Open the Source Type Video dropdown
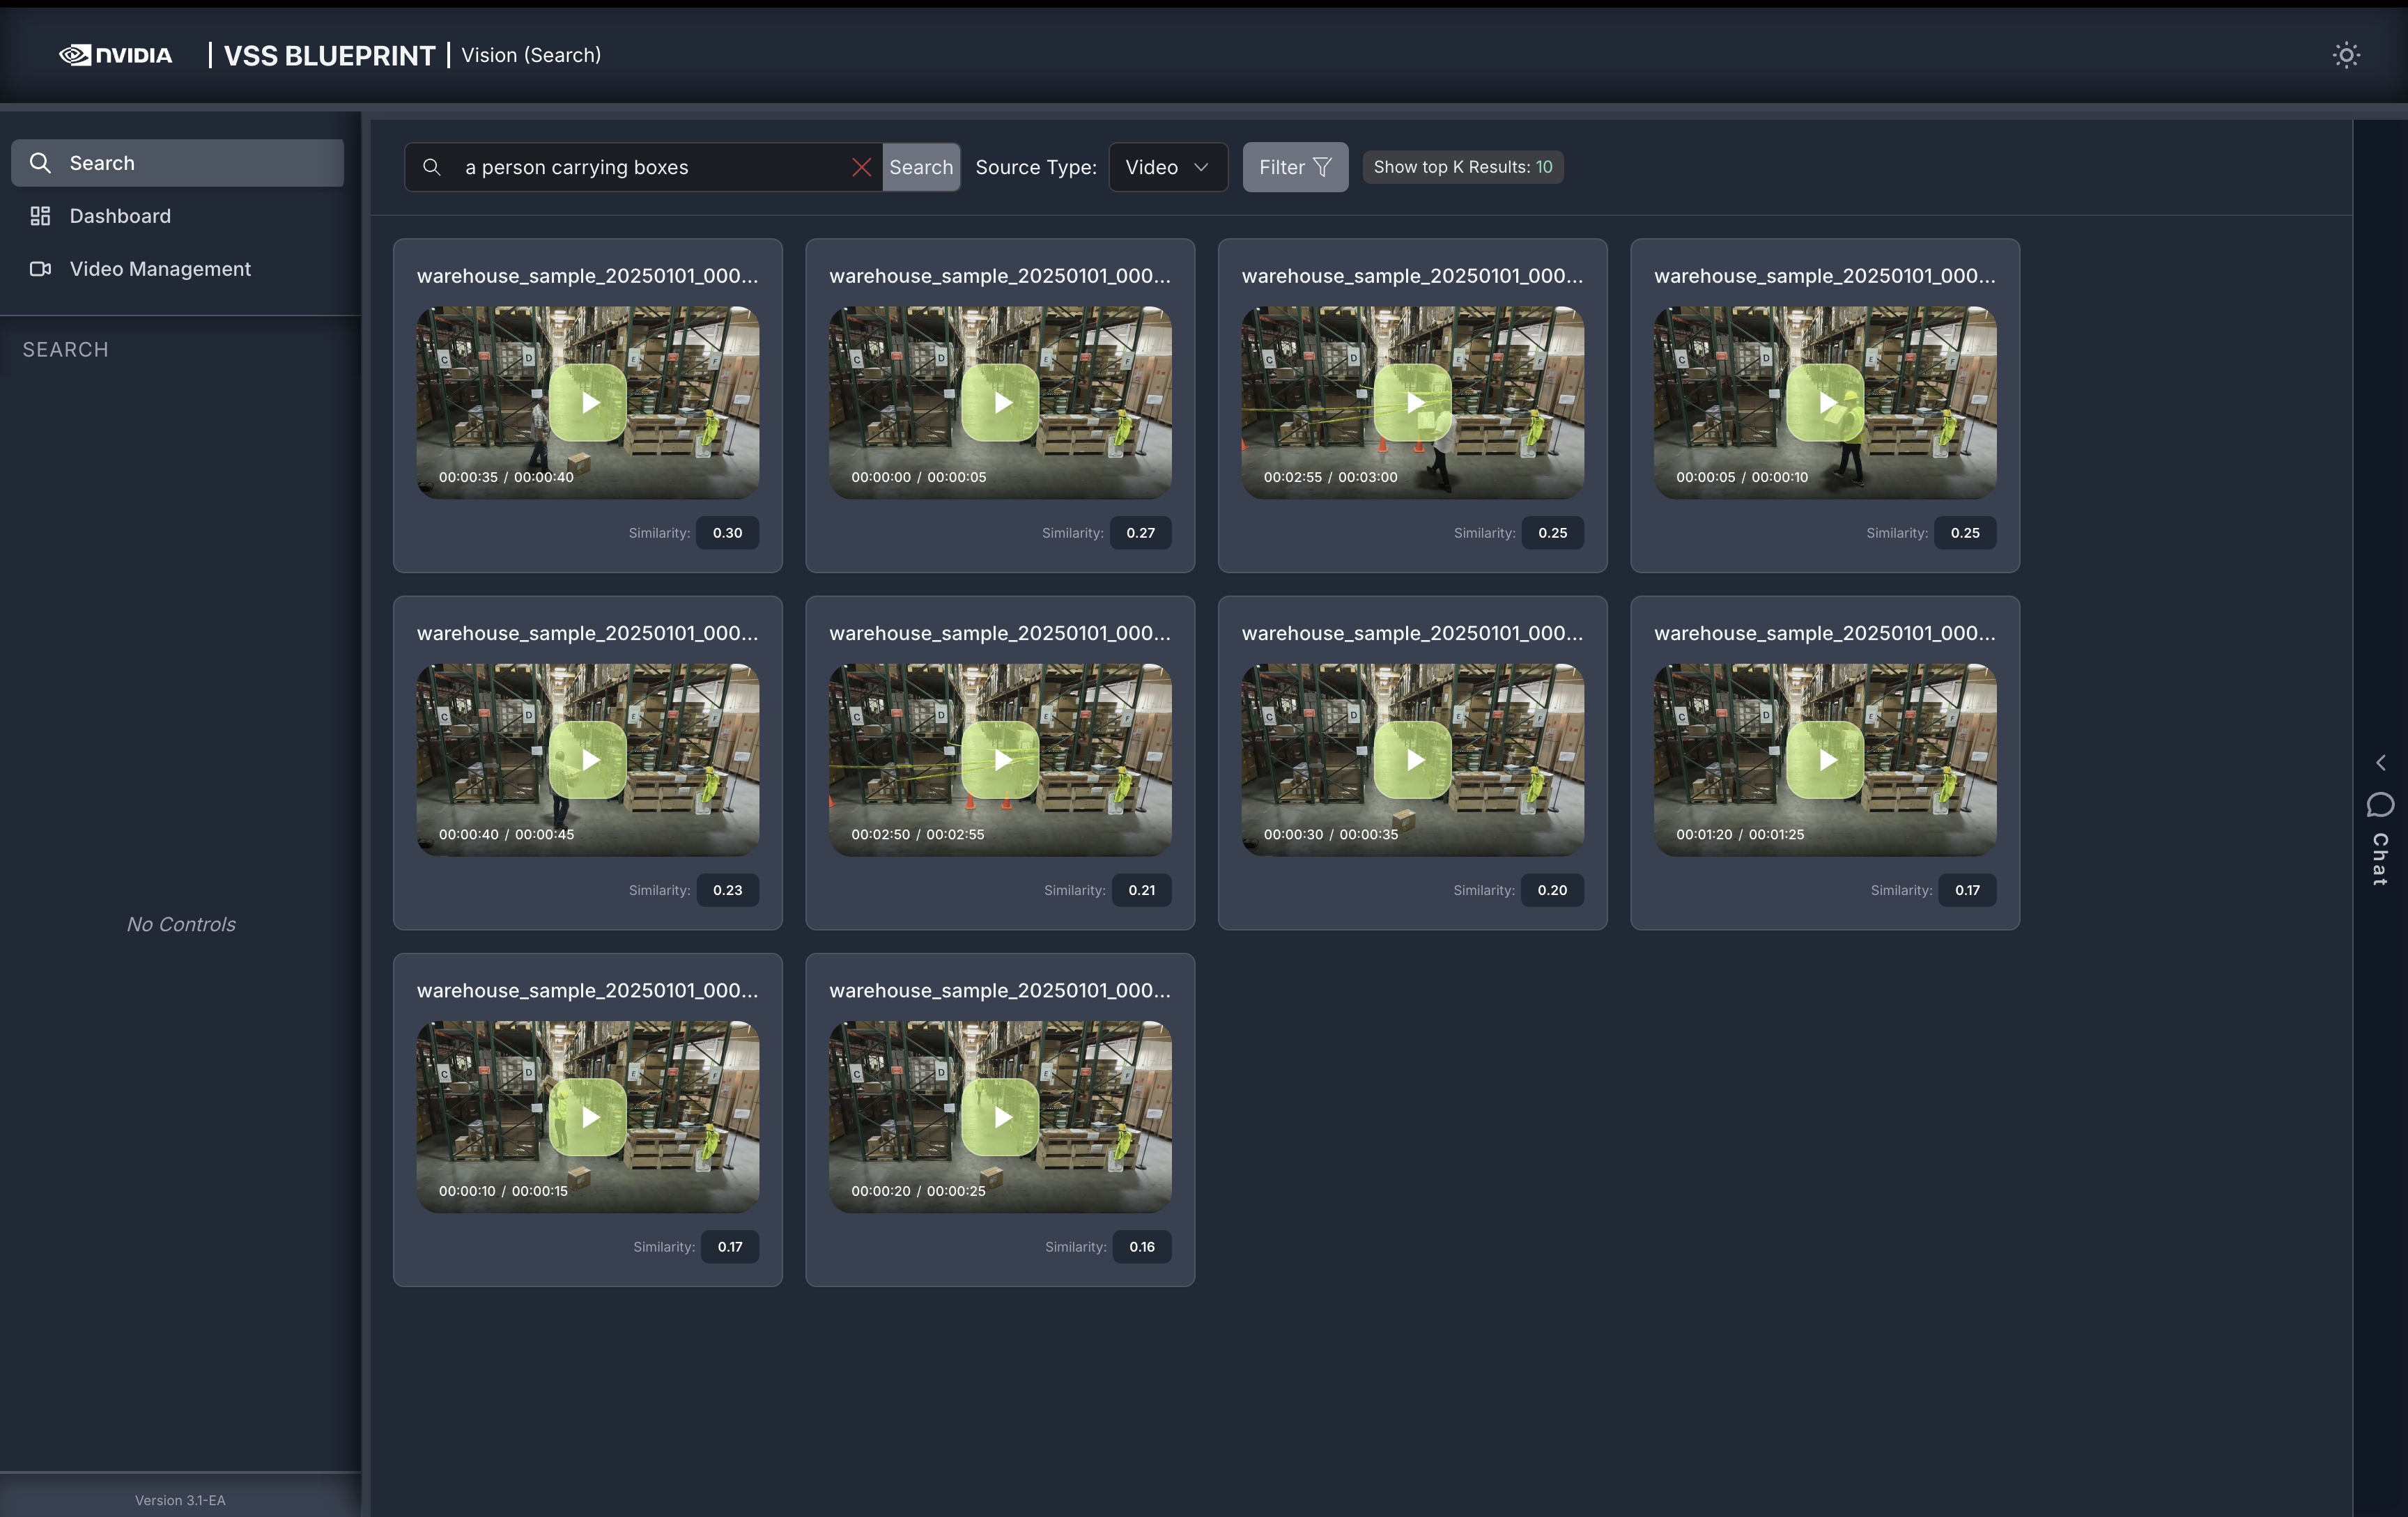Screen dimensions: 2408x1517 point(1167,167)
